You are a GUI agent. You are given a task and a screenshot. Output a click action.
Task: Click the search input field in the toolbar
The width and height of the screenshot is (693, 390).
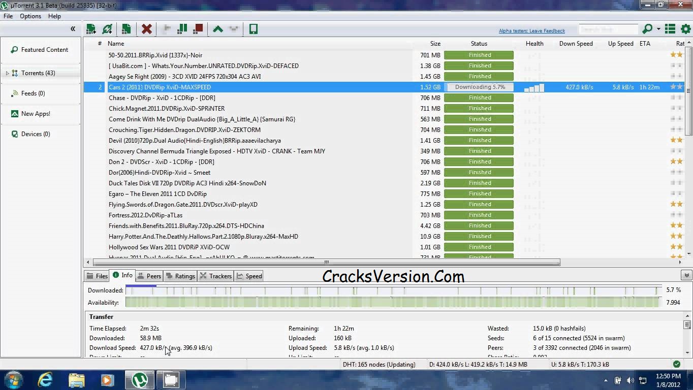[609, 29]
